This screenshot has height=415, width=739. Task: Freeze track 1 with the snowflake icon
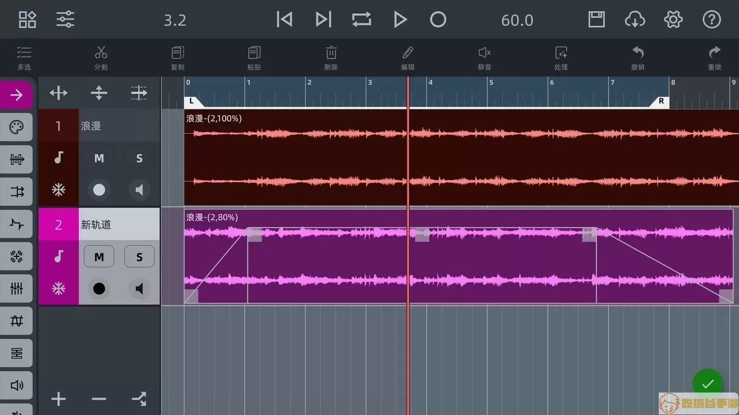(x=58, y=190)
